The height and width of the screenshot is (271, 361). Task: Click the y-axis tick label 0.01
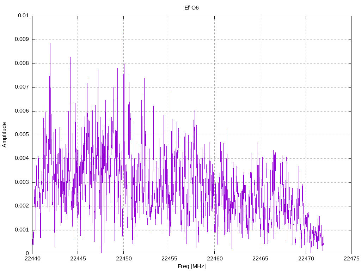click(x=23, y=16)
